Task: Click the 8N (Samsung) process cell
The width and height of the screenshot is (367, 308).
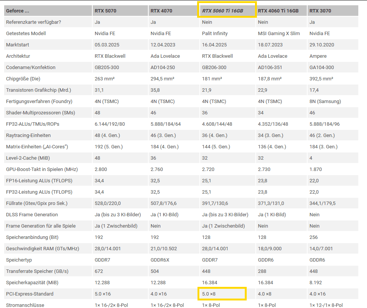Action: tap(325, 101)
